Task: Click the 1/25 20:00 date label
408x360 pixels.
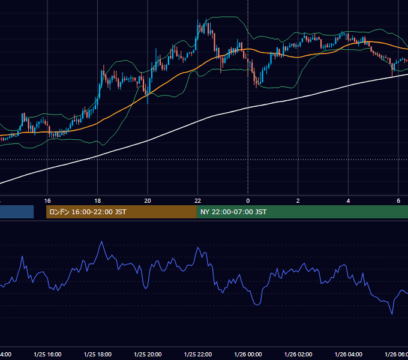Action: click(148, 354)
